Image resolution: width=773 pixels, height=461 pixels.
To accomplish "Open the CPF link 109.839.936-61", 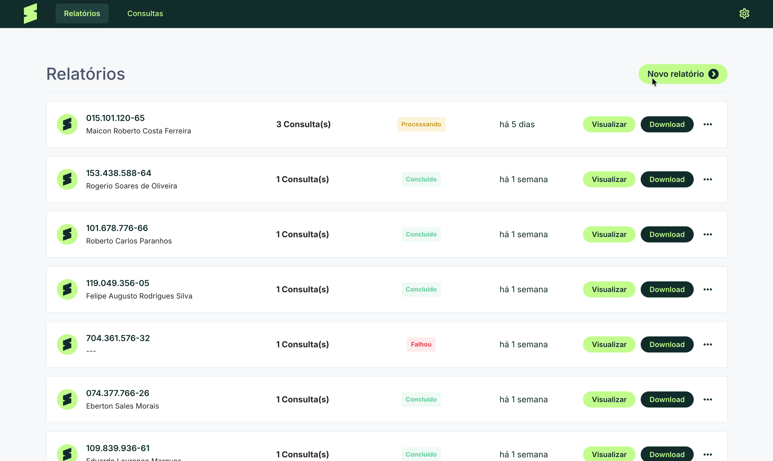I will coord(117,448).
